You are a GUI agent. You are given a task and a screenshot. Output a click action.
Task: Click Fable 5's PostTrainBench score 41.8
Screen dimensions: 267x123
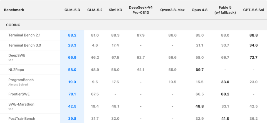pos(225,118)
